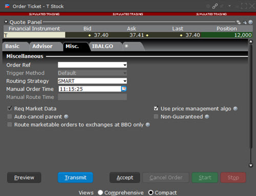Open the small down-arrow menu in the title bar
Image resolution: width=256 pixels, height=196 pixels.
(x=229, y=6)
